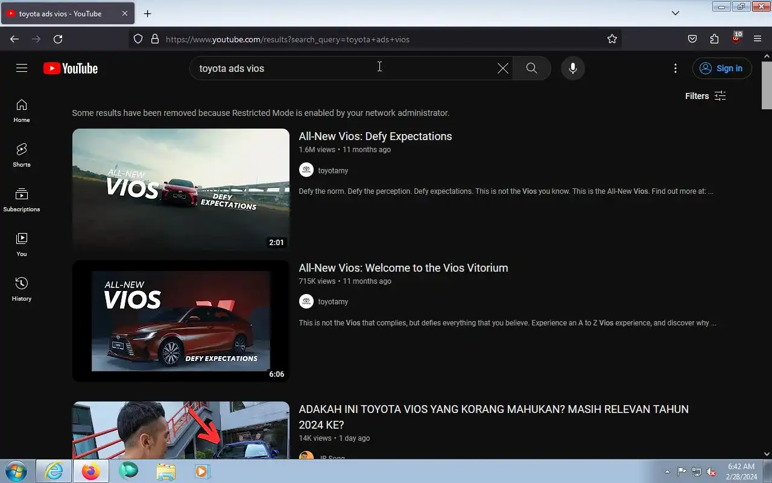
Task: Click the Defy Expectations video description text
Action: (x=506, y=191)
